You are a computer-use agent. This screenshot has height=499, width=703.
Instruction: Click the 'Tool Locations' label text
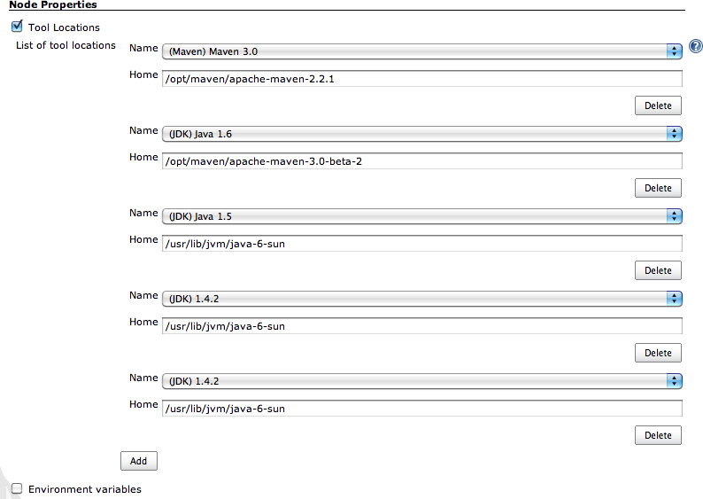[x=64, y=27]
